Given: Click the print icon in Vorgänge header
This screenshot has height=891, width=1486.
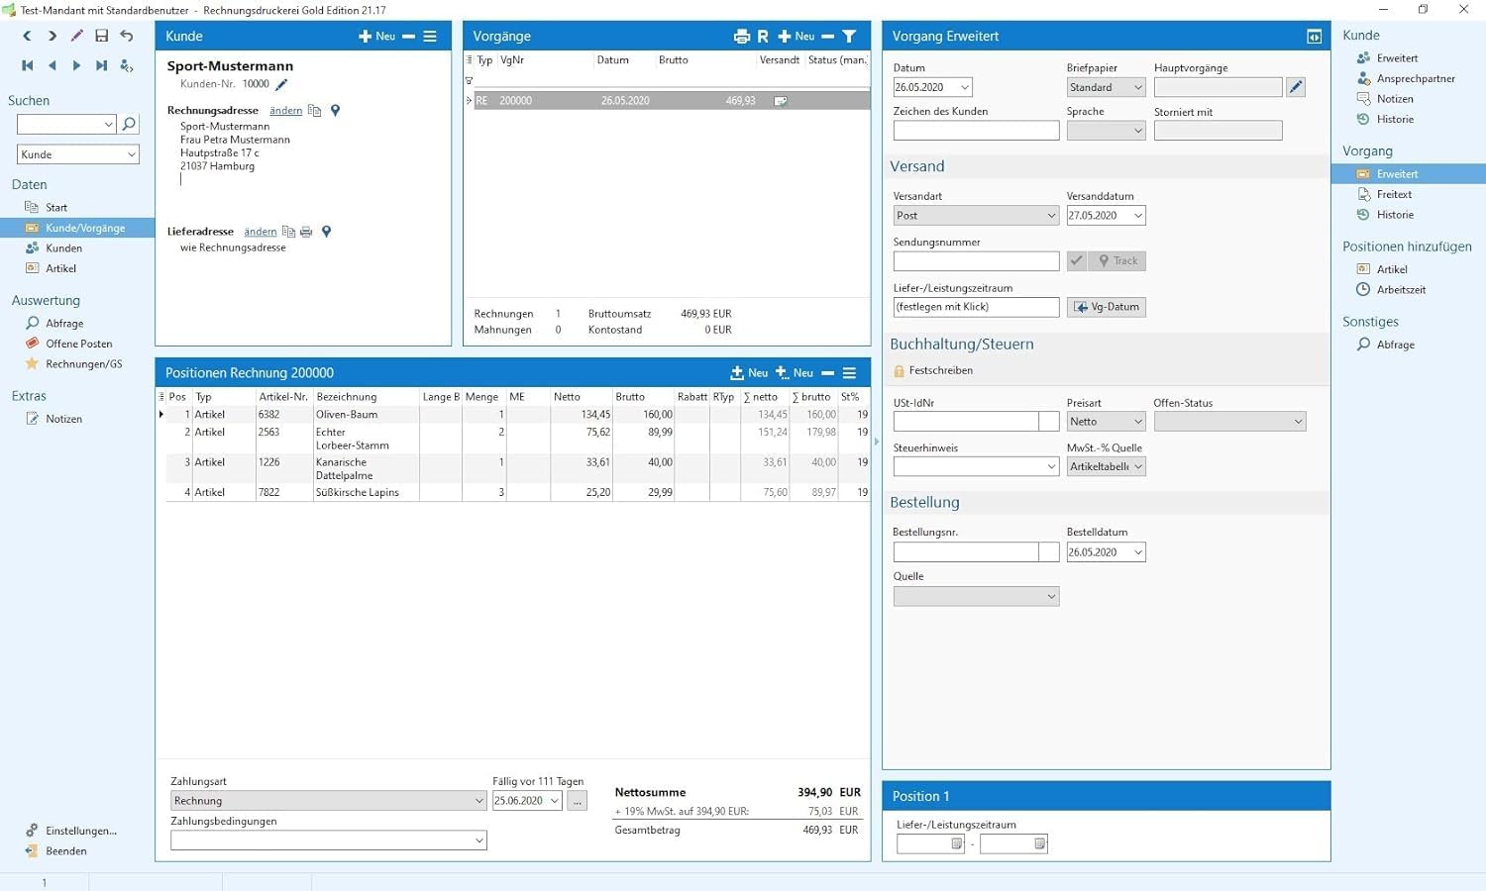Looking at the screenshot, I should pos(741,37).
